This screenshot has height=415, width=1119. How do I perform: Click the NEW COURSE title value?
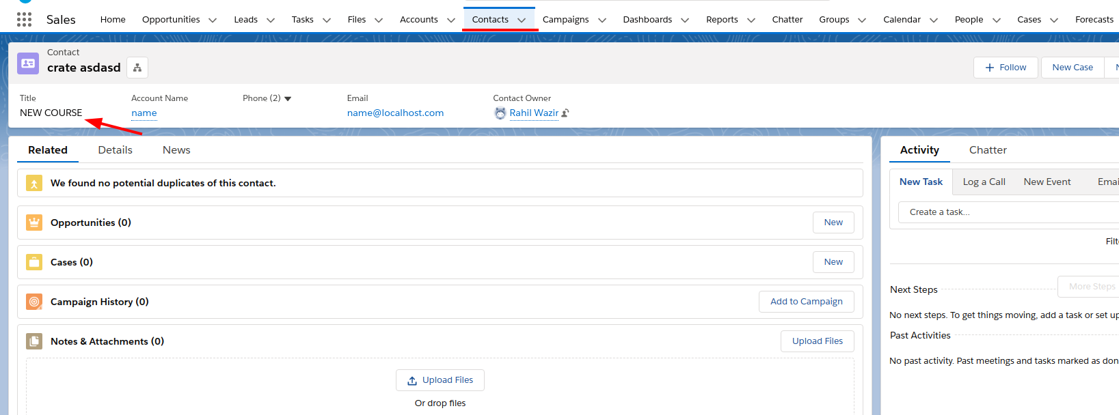click(51, 113)
